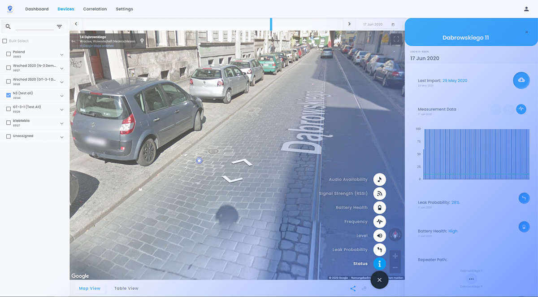Select the Level speaker icon
The width and height of the screenshot is (538, 297).
[380, 236]
